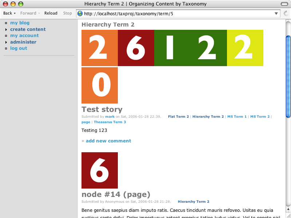
Task: Open the Test story title link
Action: click(x=102, y=109)
